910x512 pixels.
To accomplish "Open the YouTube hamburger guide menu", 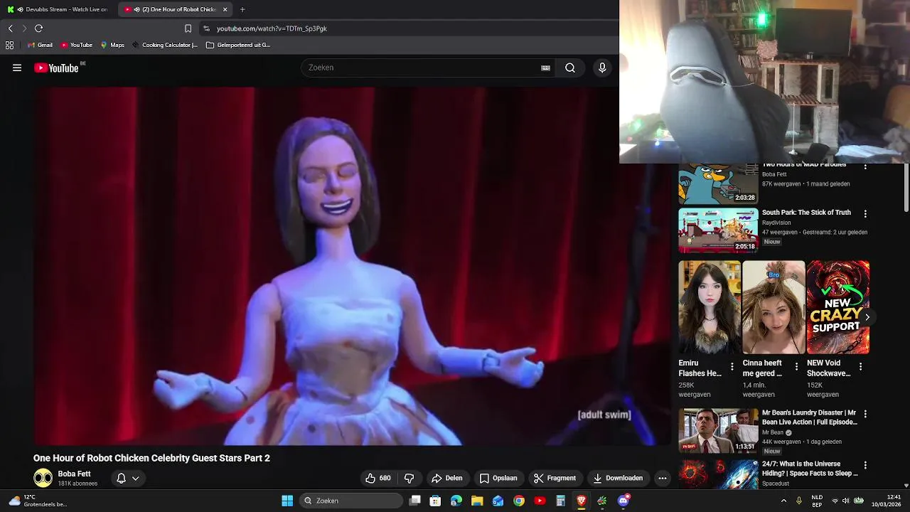I will point(17,68).
